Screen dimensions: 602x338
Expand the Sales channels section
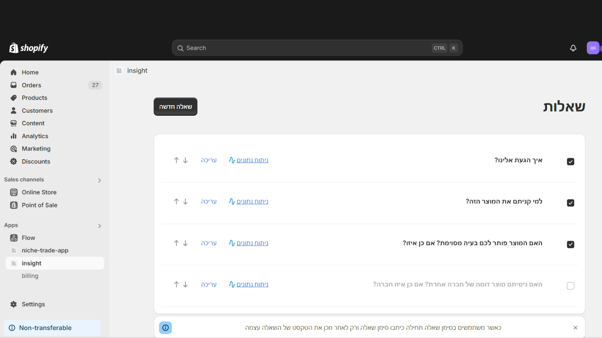point(99,180)
